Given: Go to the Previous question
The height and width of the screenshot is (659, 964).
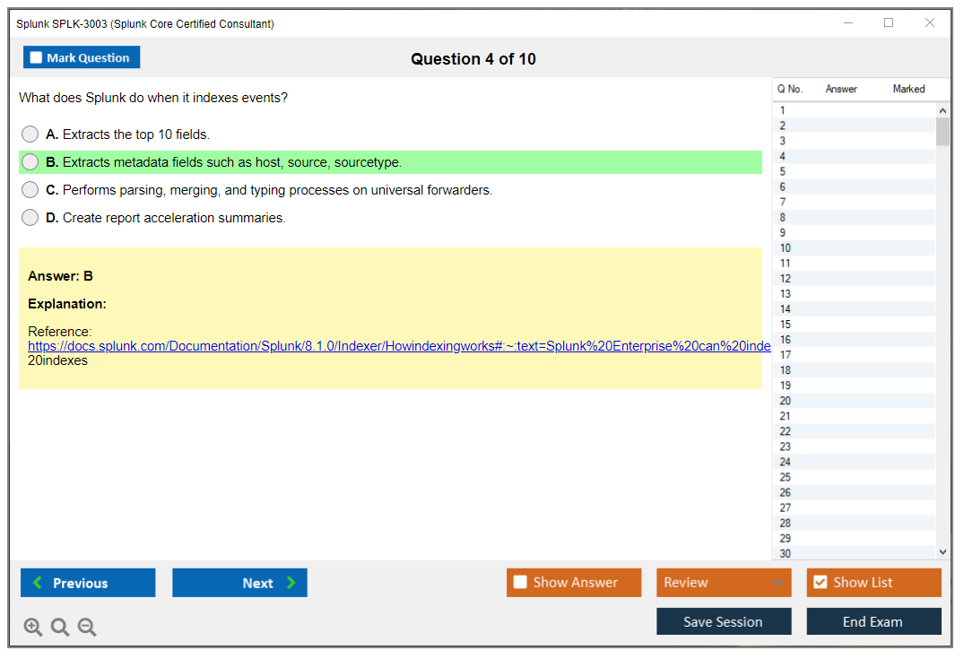Looking at the screenshot, I should [88, 583].
